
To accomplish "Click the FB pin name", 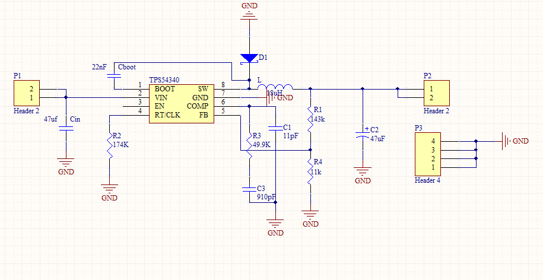I will click(x=204, y=115).
